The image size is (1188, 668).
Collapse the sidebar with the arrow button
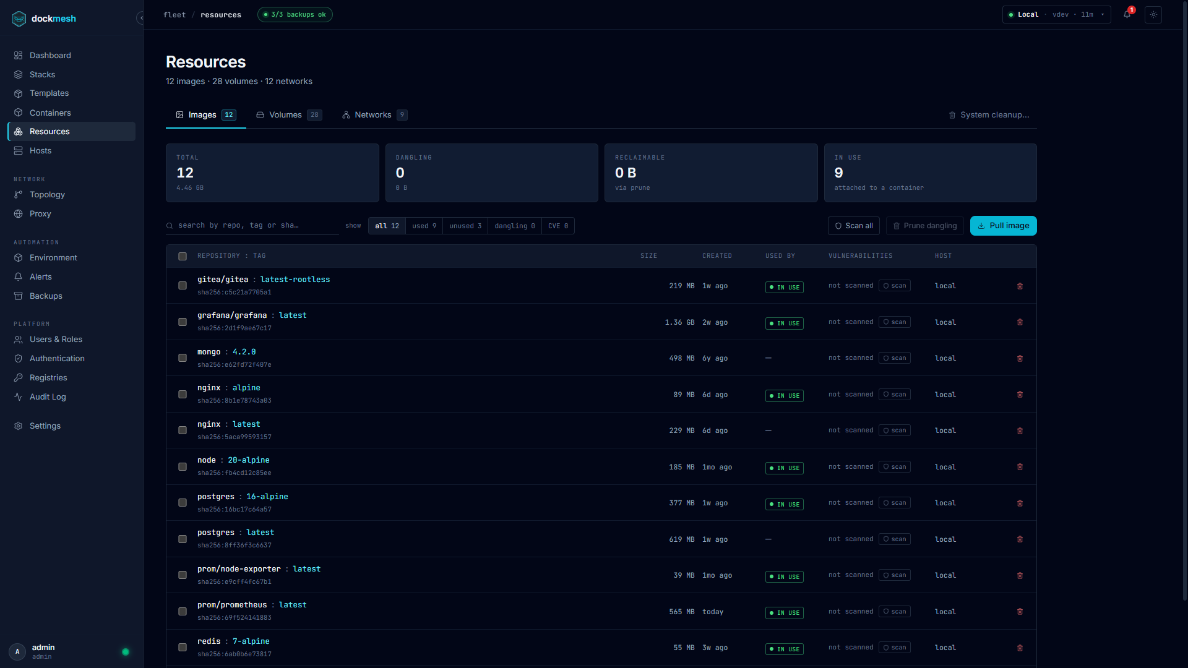point(140,18)
